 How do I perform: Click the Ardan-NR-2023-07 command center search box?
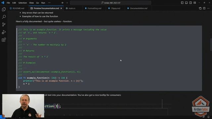coord(111,3)
